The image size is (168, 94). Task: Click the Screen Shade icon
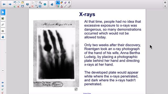36,2
